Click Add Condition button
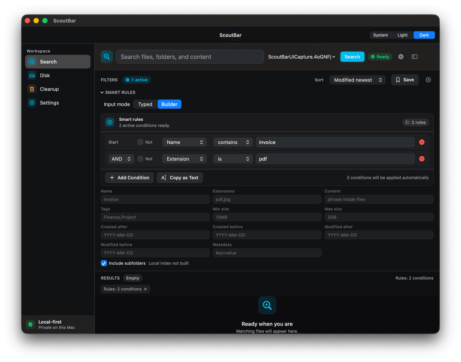The image size is (461, 362). click(x=129, y=178)
